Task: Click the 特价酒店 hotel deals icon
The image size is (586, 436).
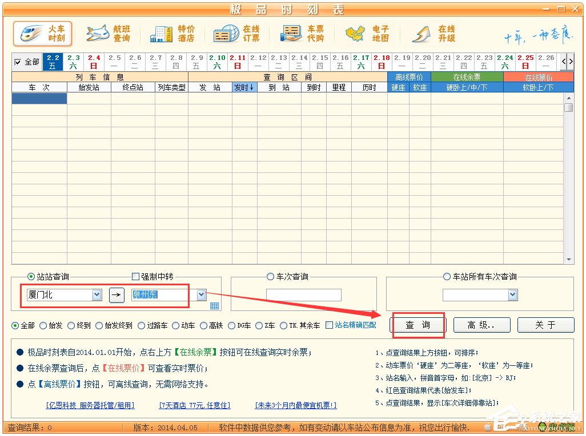Action: pos(172,34)
